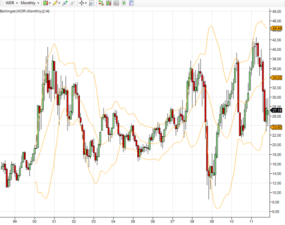This screenshot has width=285, height=225.
Task: Open the Monthly timeframe dropdown
Action: [x=30, y=3]
